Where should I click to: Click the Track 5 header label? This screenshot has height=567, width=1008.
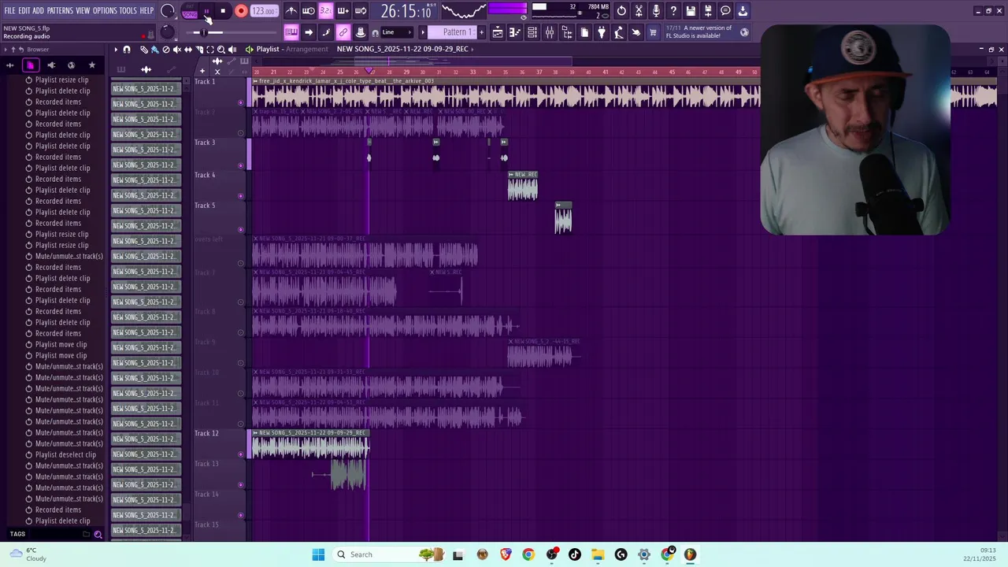point(205,206)
